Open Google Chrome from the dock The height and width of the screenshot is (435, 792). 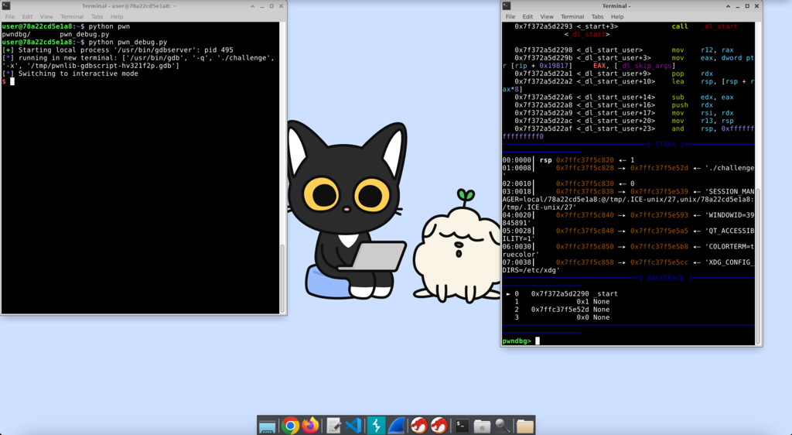pyautogui.click(x=290, y=426)
